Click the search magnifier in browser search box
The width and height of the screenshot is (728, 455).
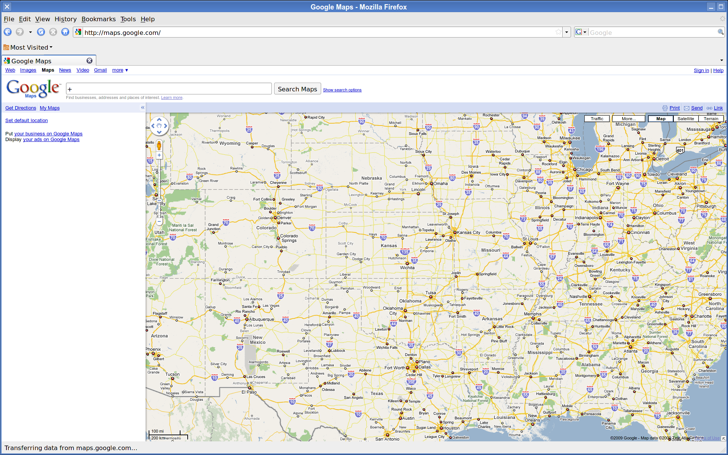[720, 32]
